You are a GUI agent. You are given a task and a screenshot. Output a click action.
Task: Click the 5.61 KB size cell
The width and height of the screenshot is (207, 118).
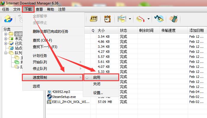(x=103, y=62)
